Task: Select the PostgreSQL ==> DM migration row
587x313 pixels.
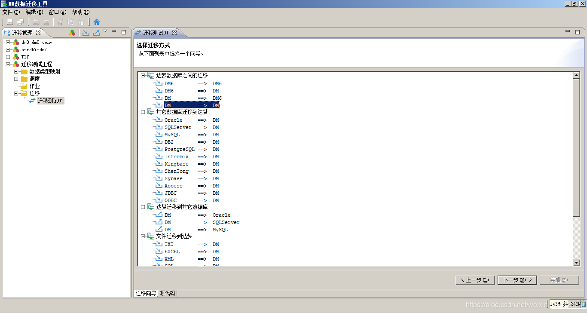Action: coord(192,149)
